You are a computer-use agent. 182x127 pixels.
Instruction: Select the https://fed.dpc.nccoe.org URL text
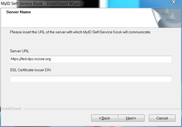31,59
